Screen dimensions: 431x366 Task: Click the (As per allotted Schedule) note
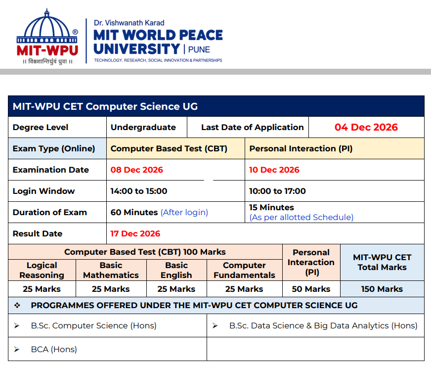302,217
